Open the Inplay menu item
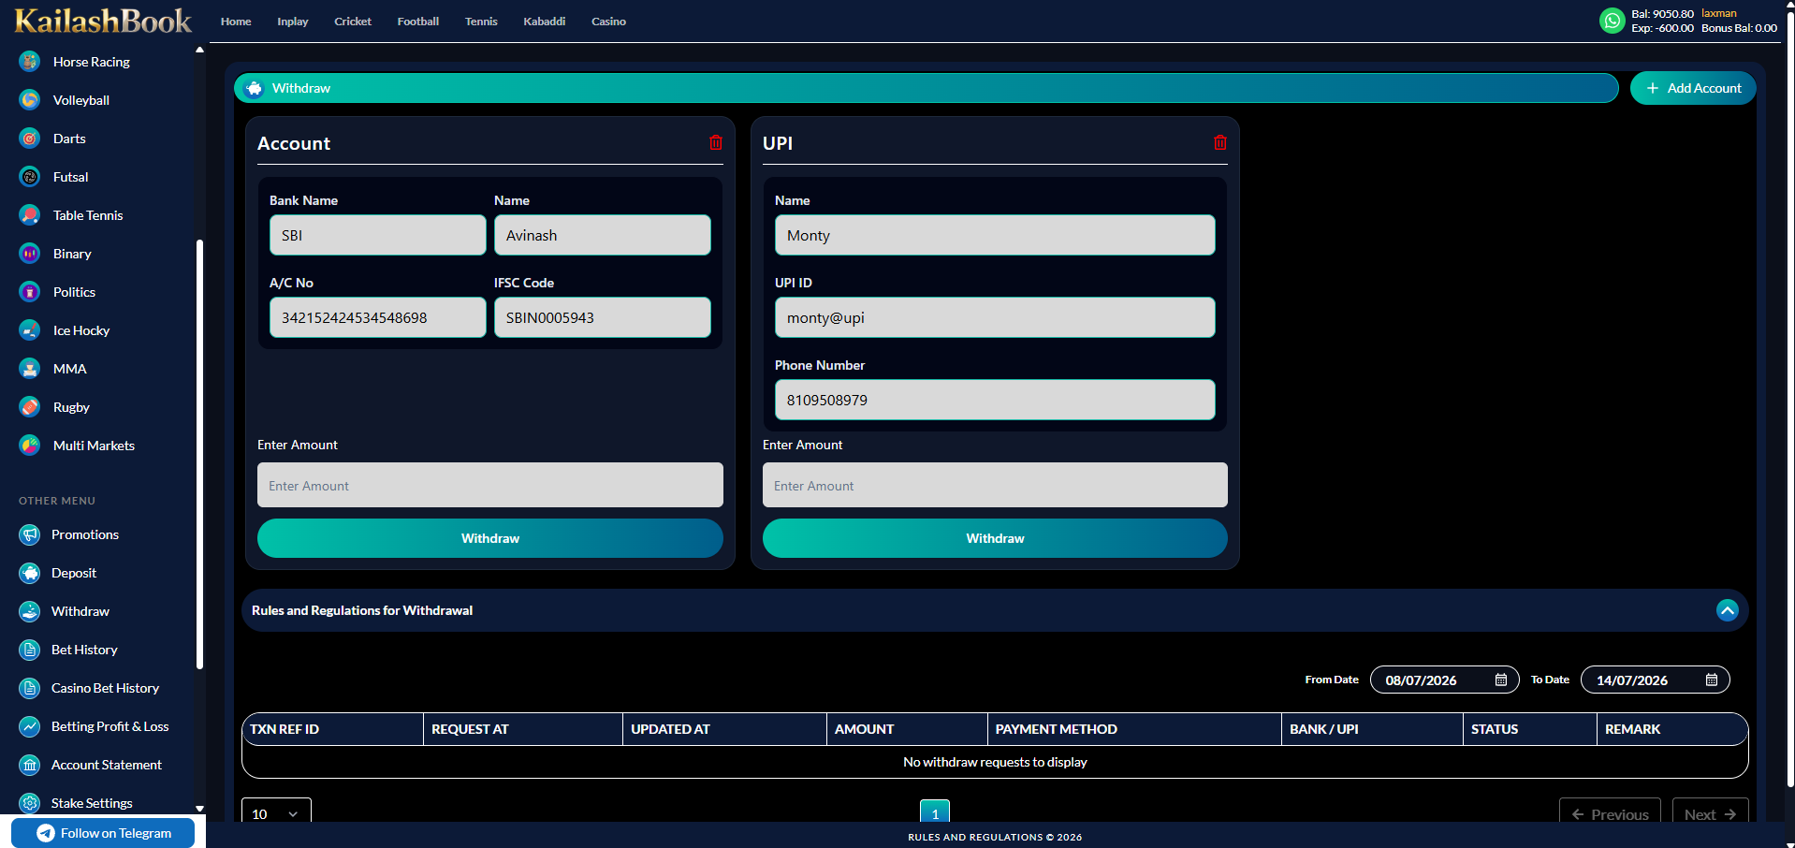Screen dimensions: 1795x848 coord(293,22)
